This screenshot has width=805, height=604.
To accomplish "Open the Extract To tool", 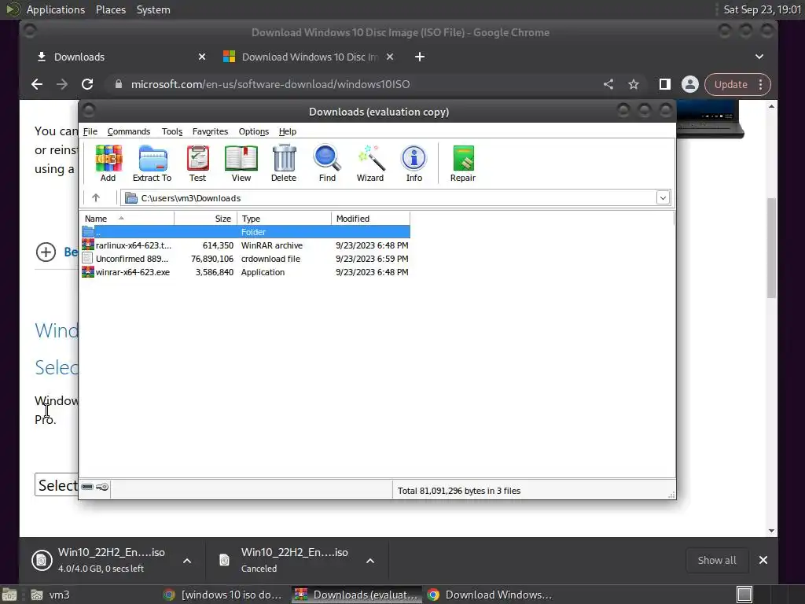I will click(x=153, y=163).
